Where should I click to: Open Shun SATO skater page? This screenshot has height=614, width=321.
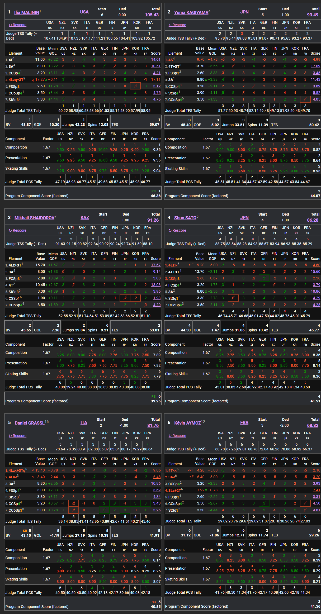point(185,218)
